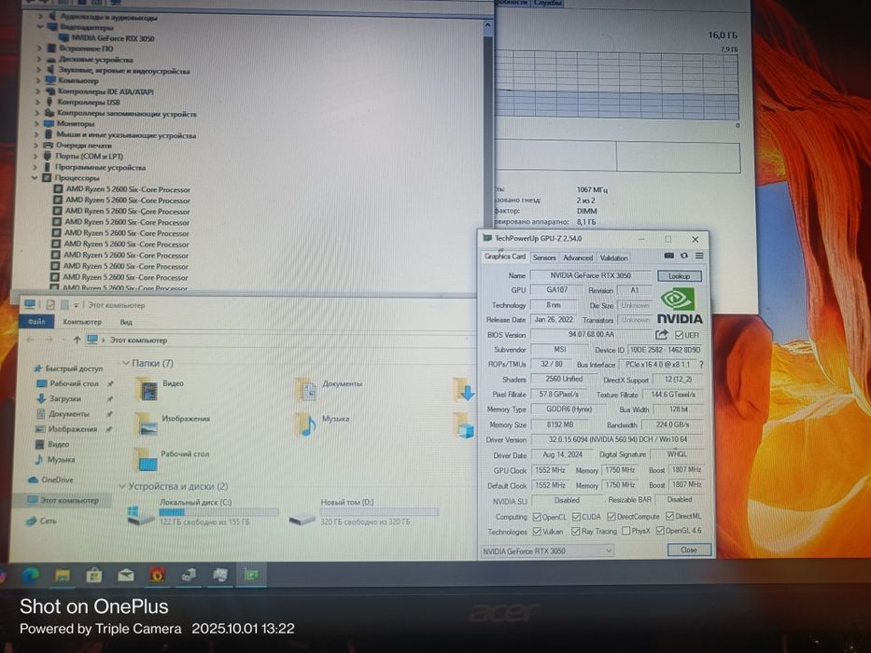This screenshot has height=653, width=871.
Task: Open the Downloads folder with blue arrow
Action: [x=464, y=389]
